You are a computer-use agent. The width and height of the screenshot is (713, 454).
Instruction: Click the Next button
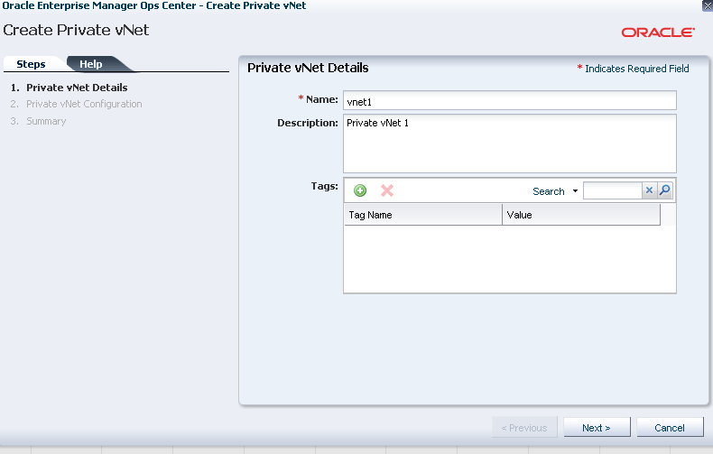pos(597,428)
